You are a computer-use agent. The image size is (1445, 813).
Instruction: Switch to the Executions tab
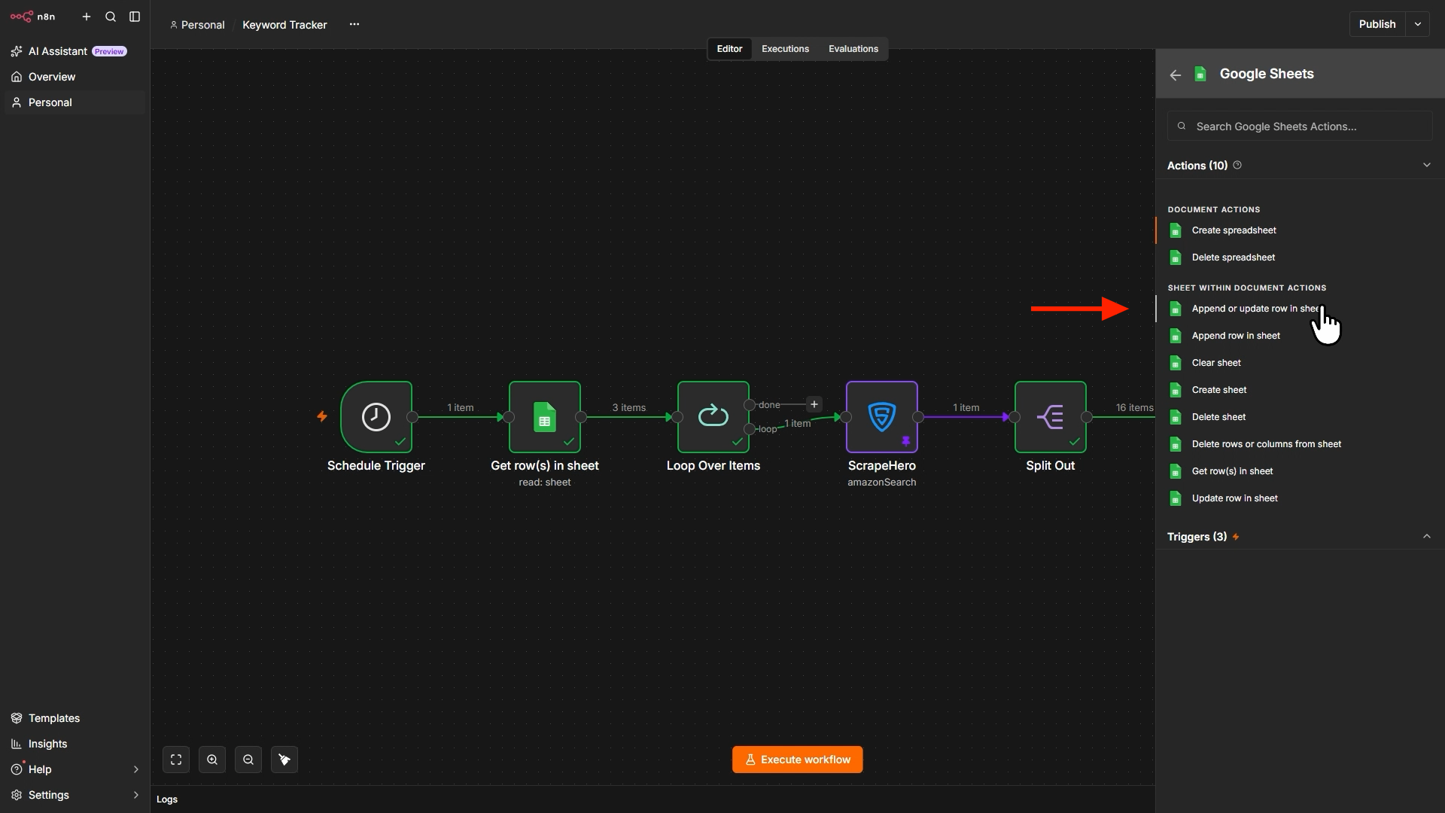point(785,49)
